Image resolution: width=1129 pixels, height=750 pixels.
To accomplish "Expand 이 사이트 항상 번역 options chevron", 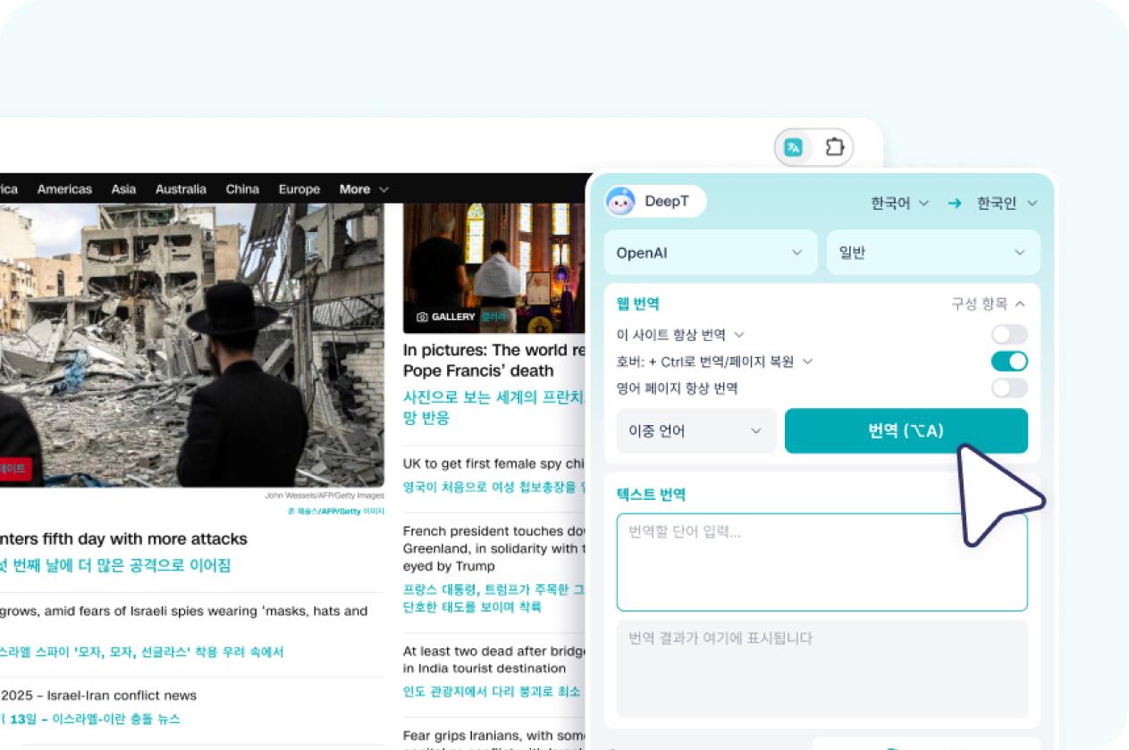I will point(739,335).
